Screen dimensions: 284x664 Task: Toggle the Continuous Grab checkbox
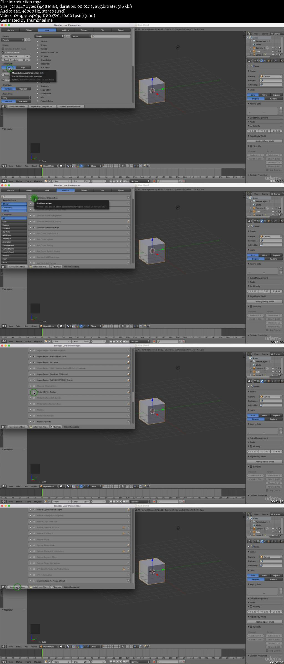pyautogui.click(x=3, y=52)
